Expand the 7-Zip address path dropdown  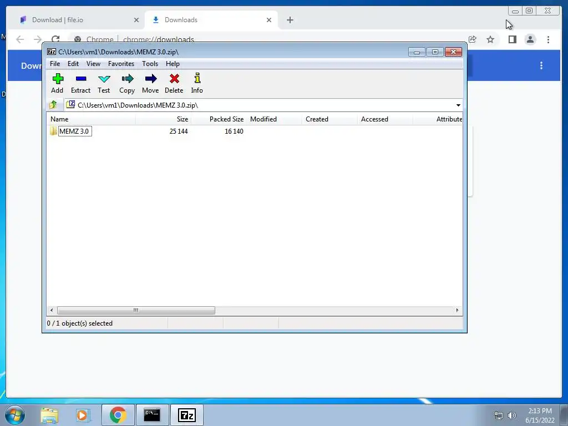coord(458,105)
